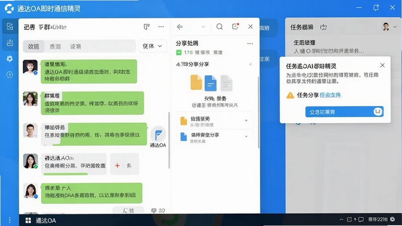Screen dimensions: 402x226
Task: Select the large yellow file icon
Action: click(196, 82)
